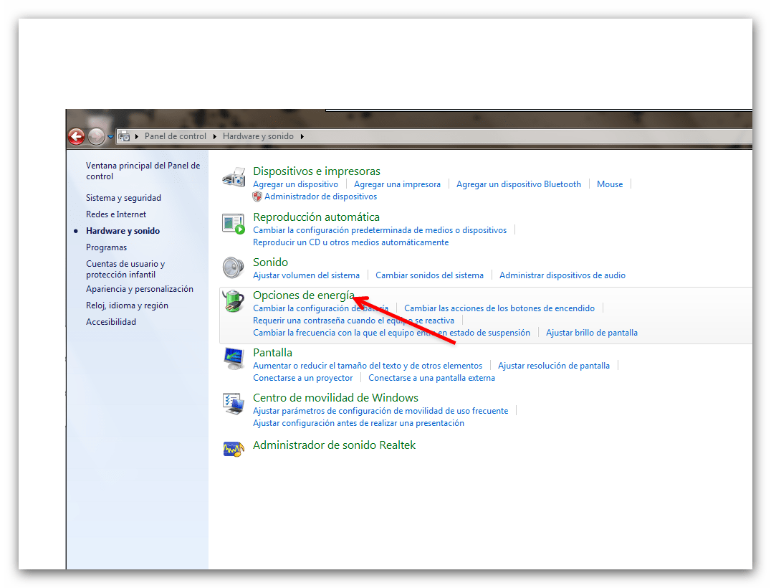
Task: Click Cambiar la configuración de batería
Action: click(x=320, y=308)
